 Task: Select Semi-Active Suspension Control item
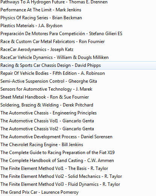tap(48, 81)
